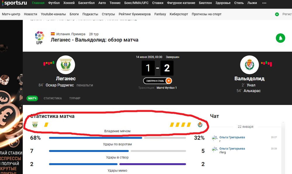The height and width of the screenshot is (174, 292).
Task: Click the Valladolid club crest in header
Action: click(249, 65)
